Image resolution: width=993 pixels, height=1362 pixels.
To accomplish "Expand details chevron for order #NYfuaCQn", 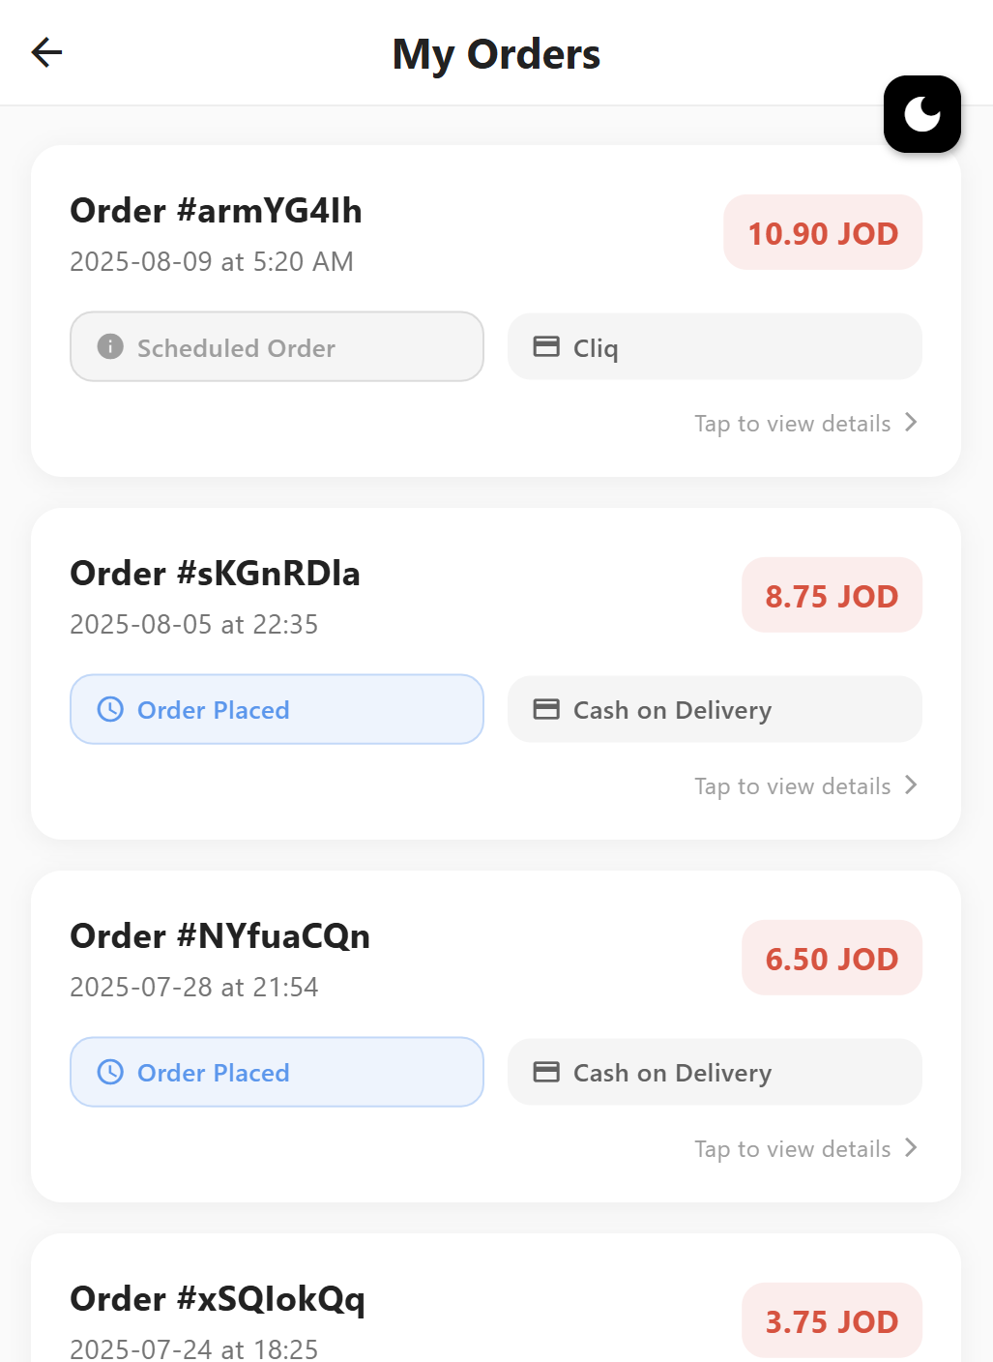I will coord(911,1148).
